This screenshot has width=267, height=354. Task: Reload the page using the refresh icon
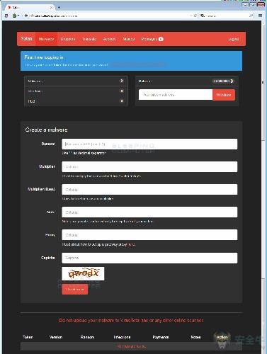[x=195, y=16]
